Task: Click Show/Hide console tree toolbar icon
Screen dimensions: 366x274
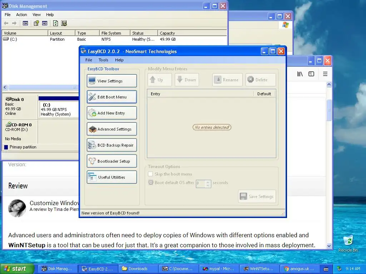Action: pyautogui.click(x=25, y=23)
